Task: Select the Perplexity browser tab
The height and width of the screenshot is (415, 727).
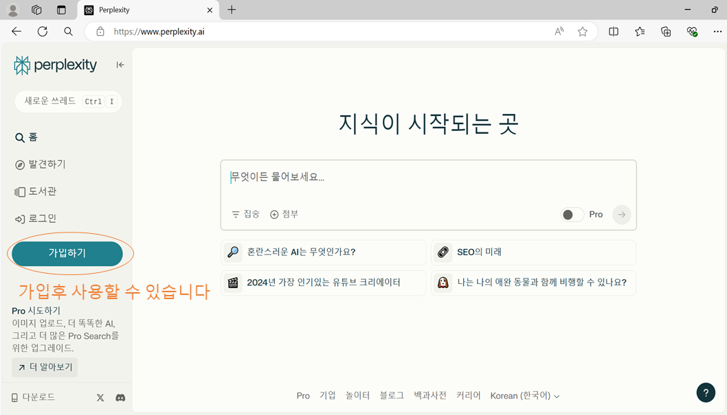Action: tap(148, 10)
